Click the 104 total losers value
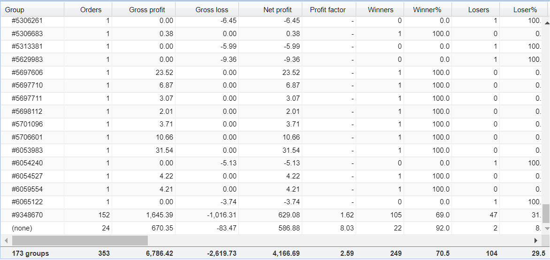 coord(491,253)
